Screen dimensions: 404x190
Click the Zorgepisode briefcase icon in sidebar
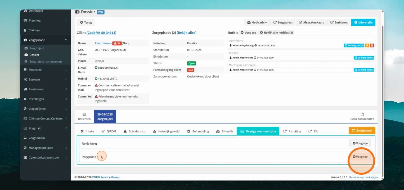(x=25, y=40)
